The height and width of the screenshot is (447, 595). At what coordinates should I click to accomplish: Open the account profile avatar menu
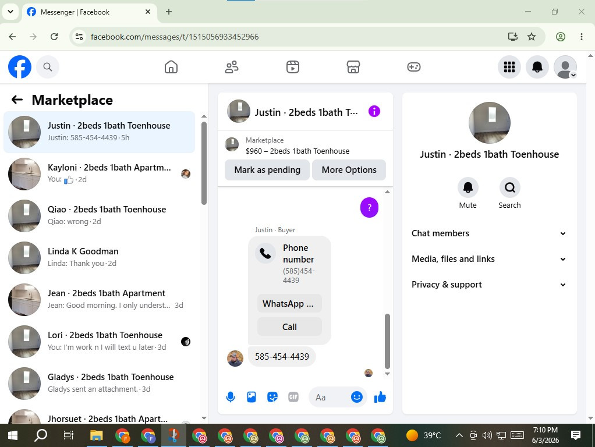565,67
